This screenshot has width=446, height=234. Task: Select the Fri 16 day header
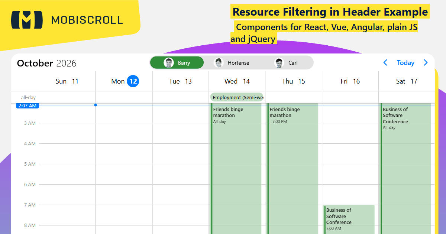pos(350,81)
